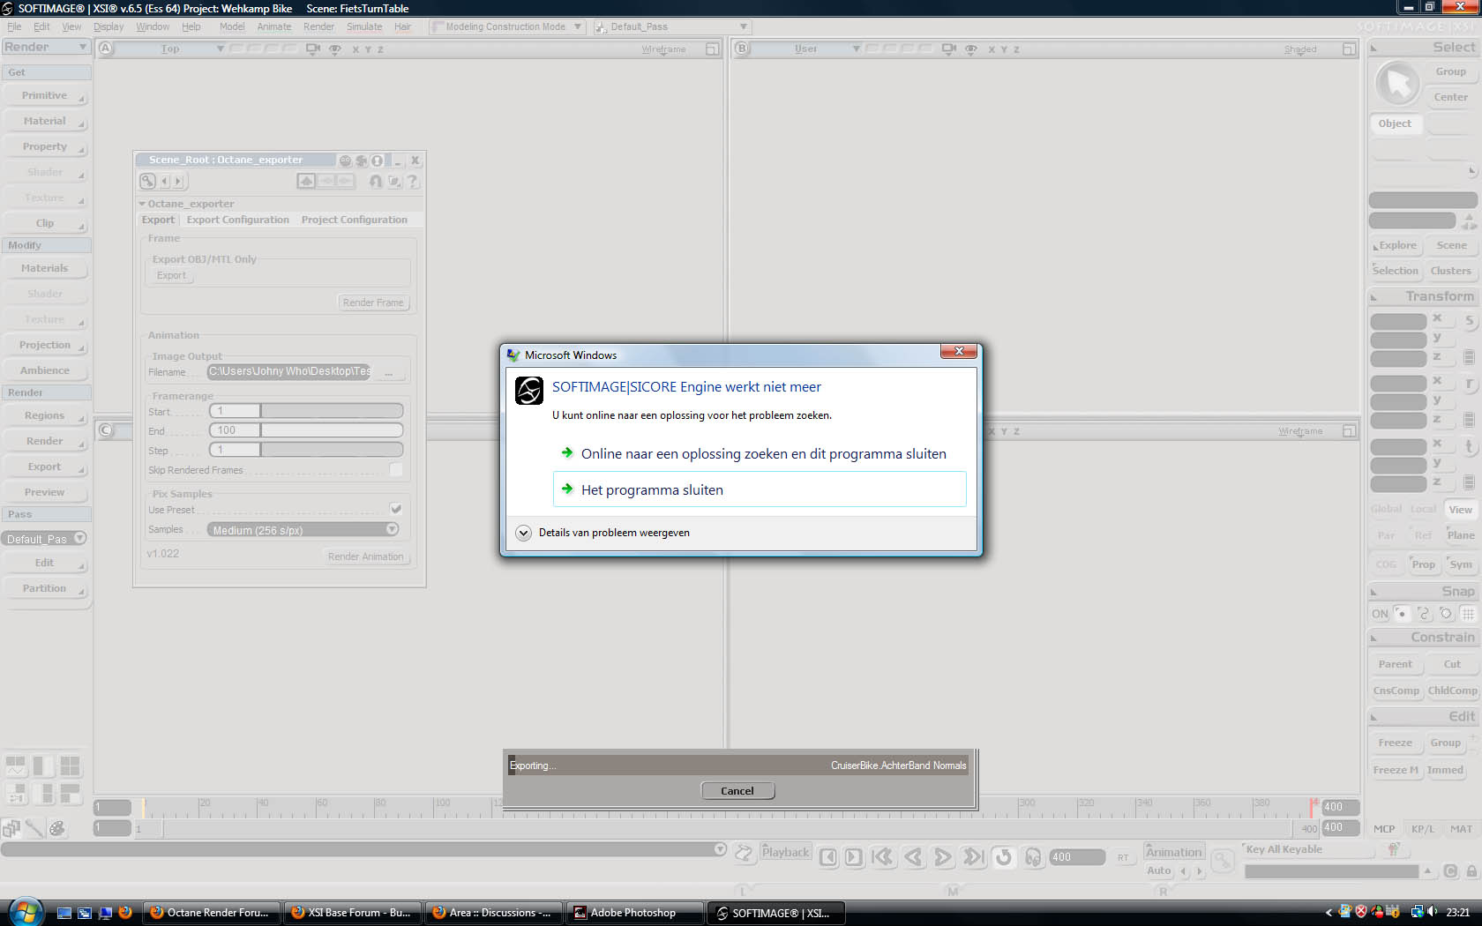Click Het programma sluiten in the error dialog
Viewport: 1482px width, 926px height.
[x=760, y=489]
